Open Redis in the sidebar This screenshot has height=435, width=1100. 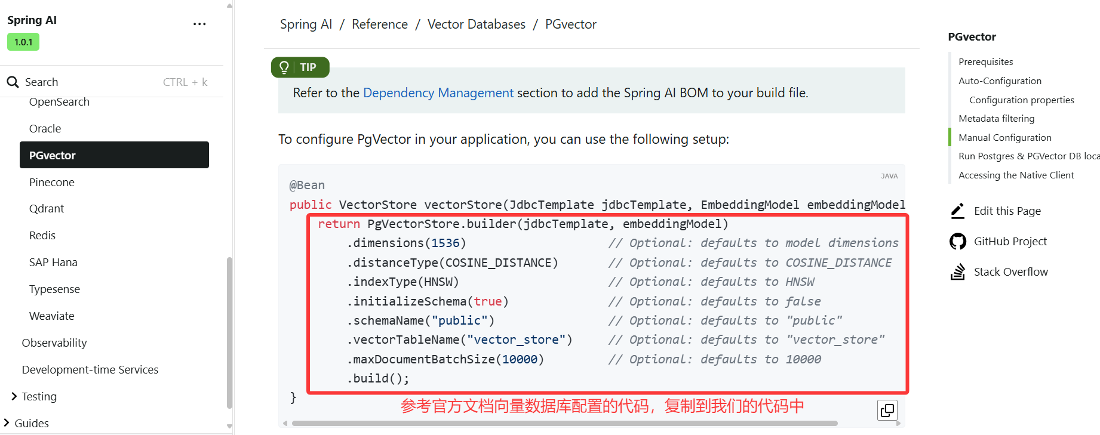click(42, 235)
